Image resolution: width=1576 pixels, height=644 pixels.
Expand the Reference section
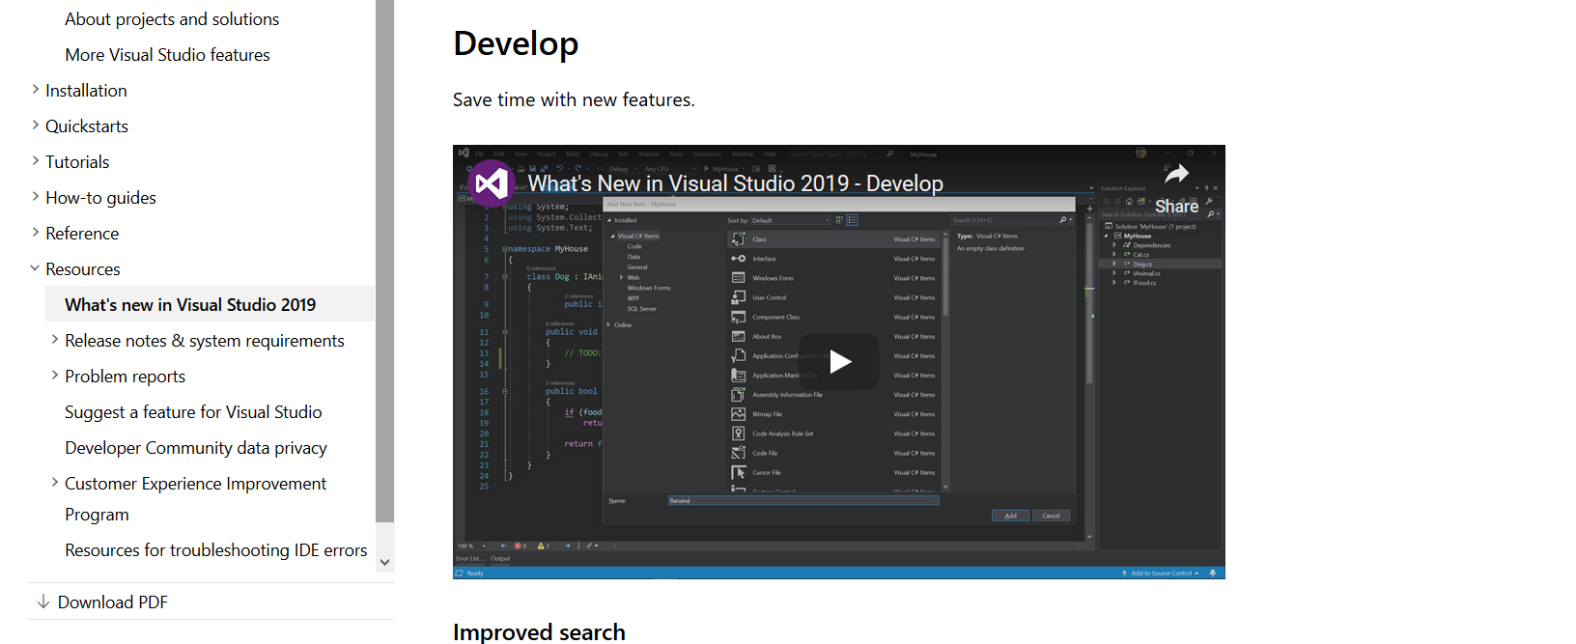pyautogui.click(x=36, y=233)
